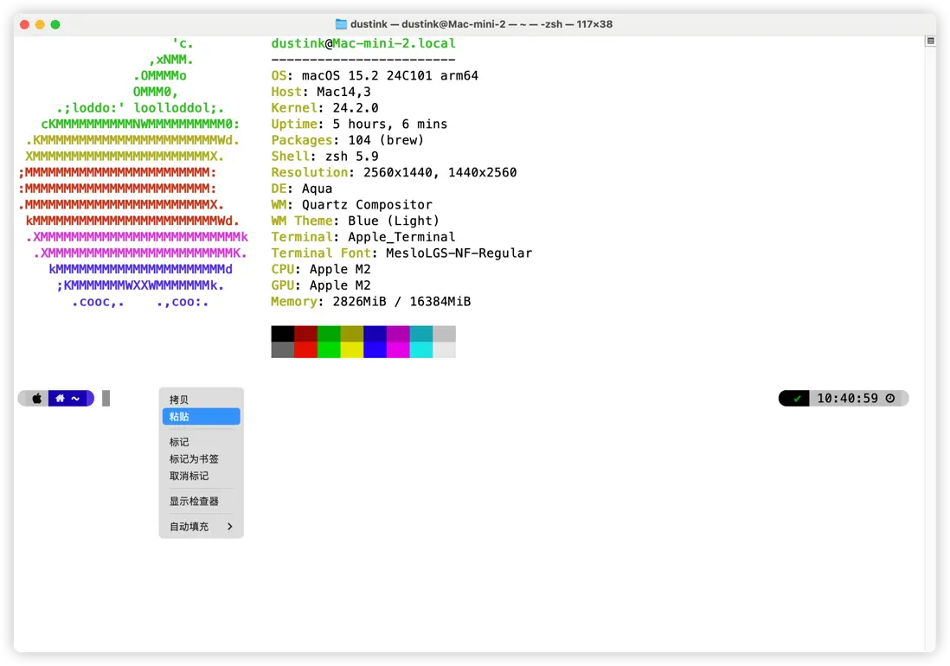Open 显示检查器 from the context menu

click(194, 502)
